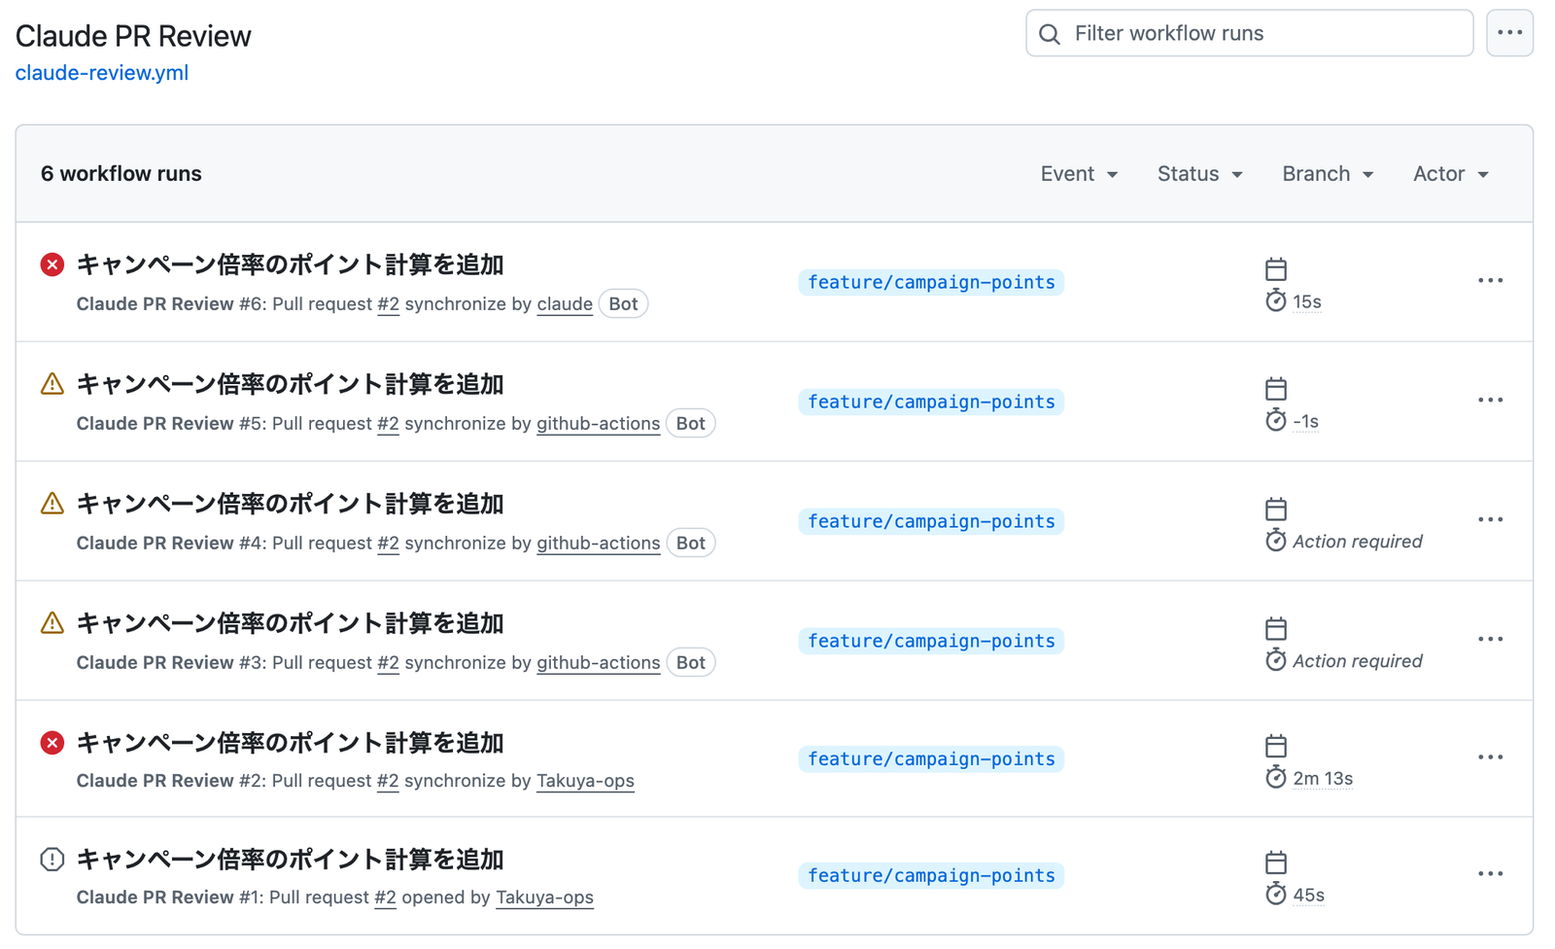Viewport: 1555px width, 949px height.
Task: Open the Event filter dropdown
Action: click(1079, 174)
